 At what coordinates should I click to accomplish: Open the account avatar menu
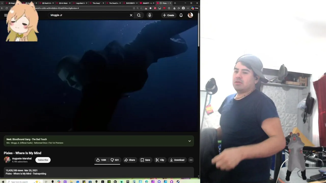[190, 15]
